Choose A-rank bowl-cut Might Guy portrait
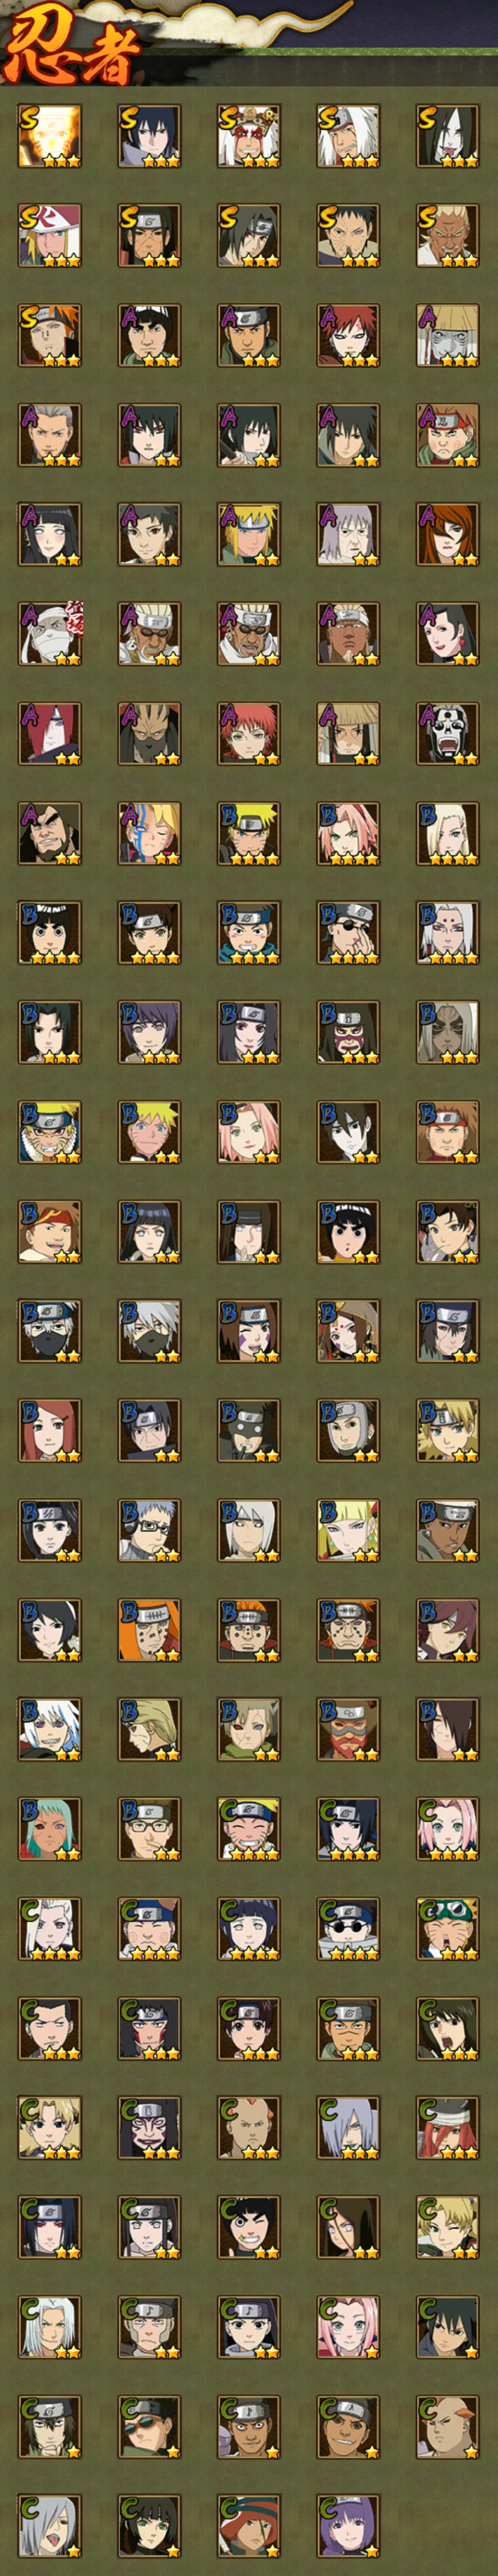498x2576 pixels. pyautogui.click(x=149, y=335)
